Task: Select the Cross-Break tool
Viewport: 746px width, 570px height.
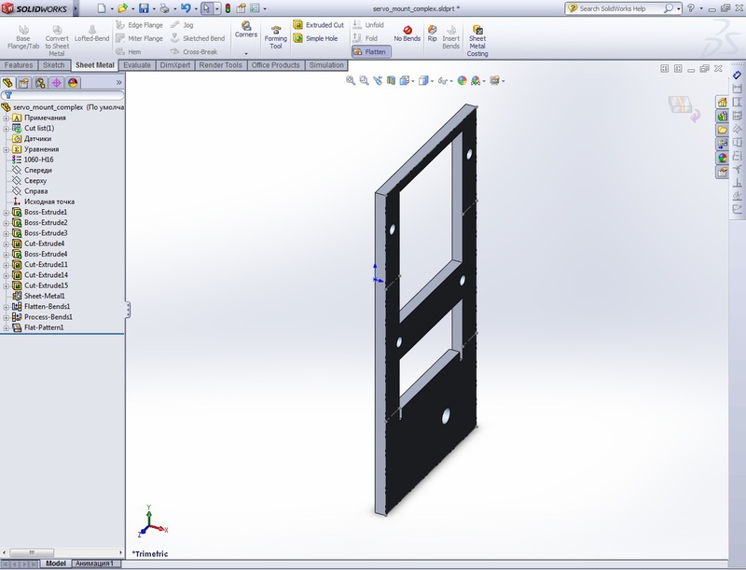Action: point(194,51)
